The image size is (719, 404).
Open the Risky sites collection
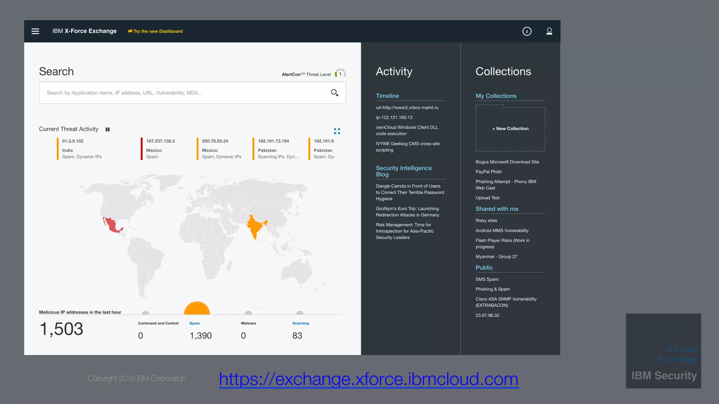tap(486, 221)
